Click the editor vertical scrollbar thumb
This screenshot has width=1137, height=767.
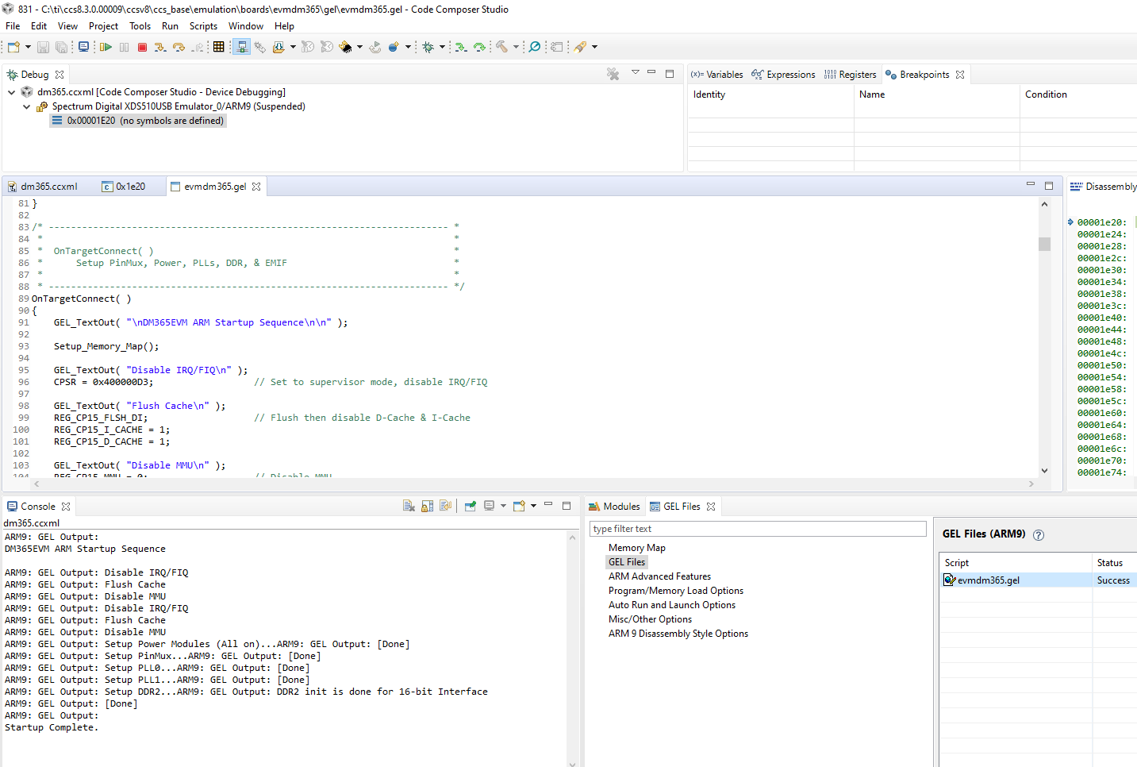coord(1044,244)
